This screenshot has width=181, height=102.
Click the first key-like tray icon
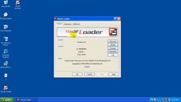pyautogui.click(x=152, y=99)
